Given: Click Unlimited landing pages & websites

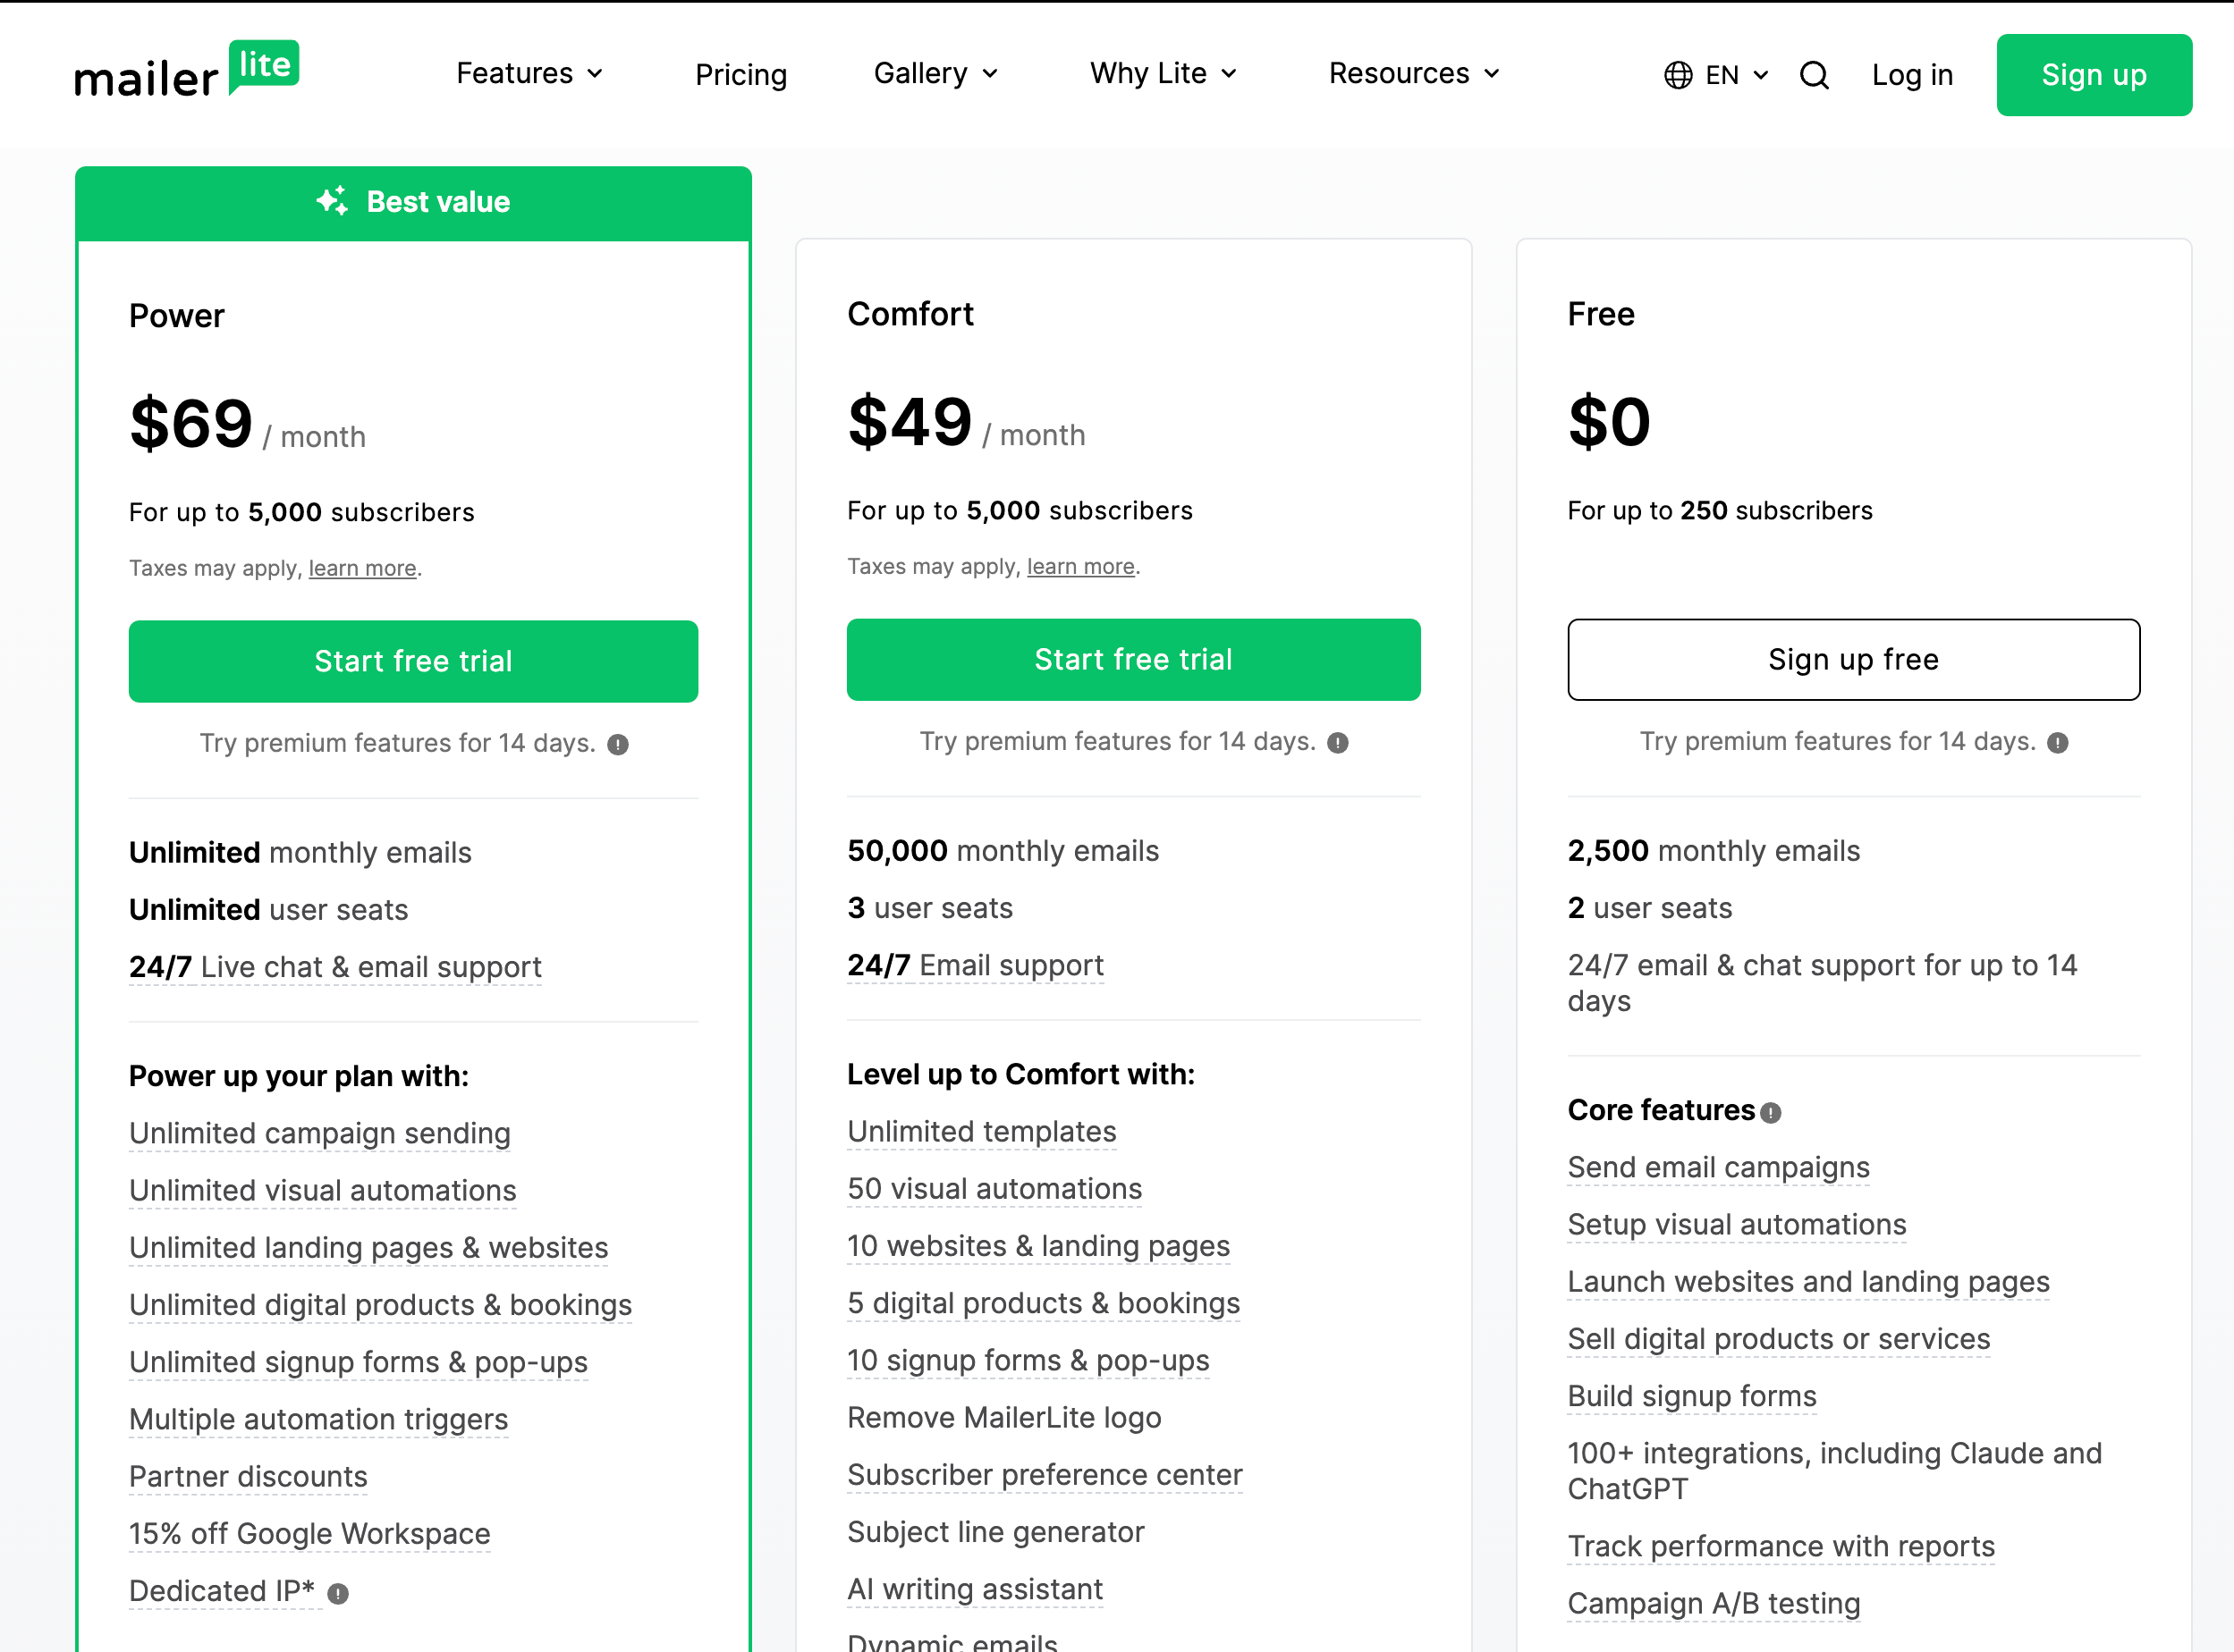Looking at the screenshot, I should [x=369, y=1247].
